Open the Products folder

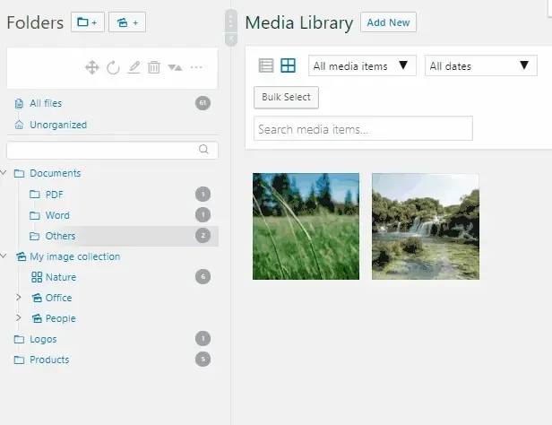pos(49,360)
